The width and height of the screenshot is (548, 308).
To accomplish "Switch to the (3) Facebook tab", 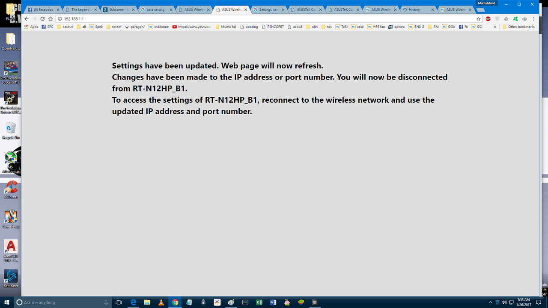I will [x=43, y=9].
